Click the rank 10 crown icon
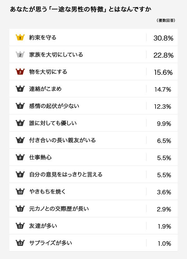 coord(20,192)
